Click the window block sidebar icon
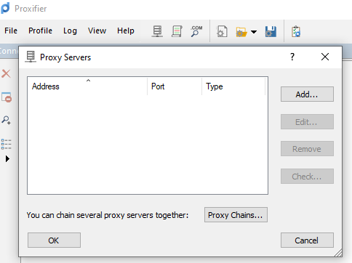 point(7,97)
